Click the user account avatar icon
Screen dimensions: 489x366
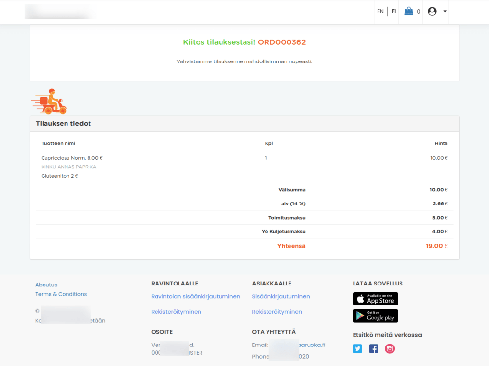pyautogui.click(x=432, y=11)
